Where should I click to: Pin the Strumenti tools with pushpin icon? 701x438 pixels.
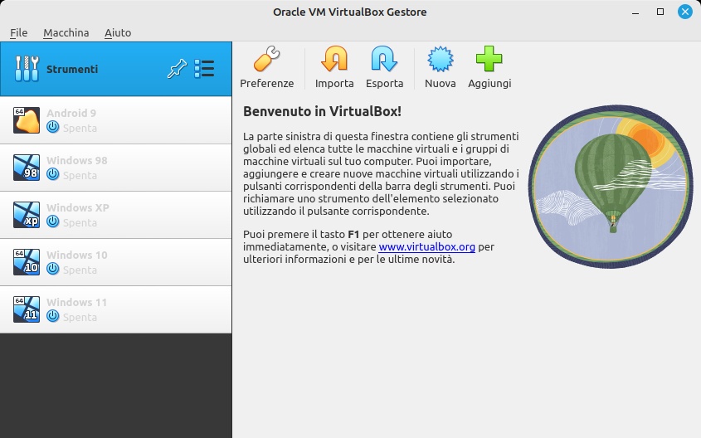tap(177, 69)
